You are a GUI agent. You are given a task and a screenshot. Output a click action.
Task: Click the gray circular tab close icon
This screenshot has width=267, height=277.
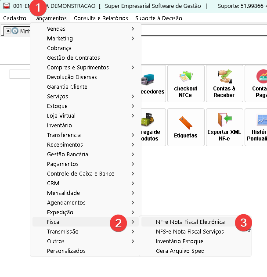pyautogui.click(x=15, y=31)
